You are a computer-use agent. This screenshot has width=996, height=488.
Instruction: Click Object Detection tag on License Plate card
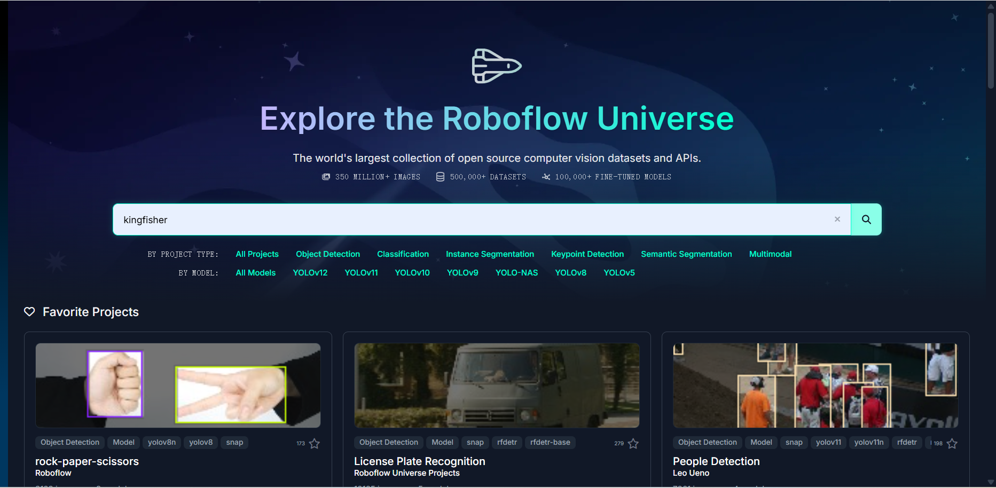tap(389, 443)
